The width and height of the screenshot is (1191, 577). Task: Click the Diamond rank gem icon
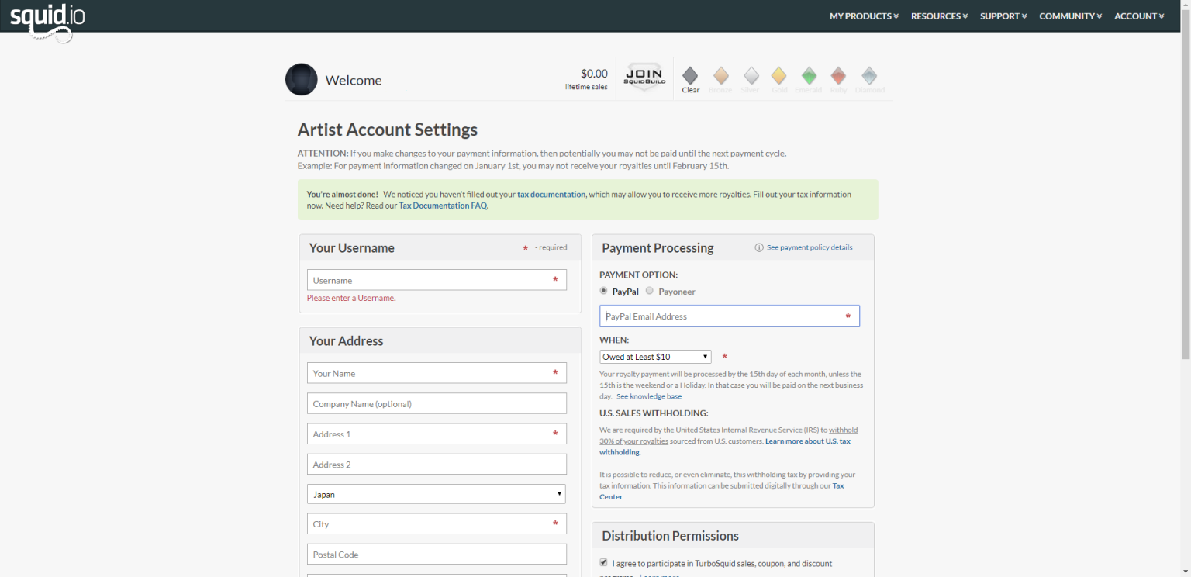(869, 76)
